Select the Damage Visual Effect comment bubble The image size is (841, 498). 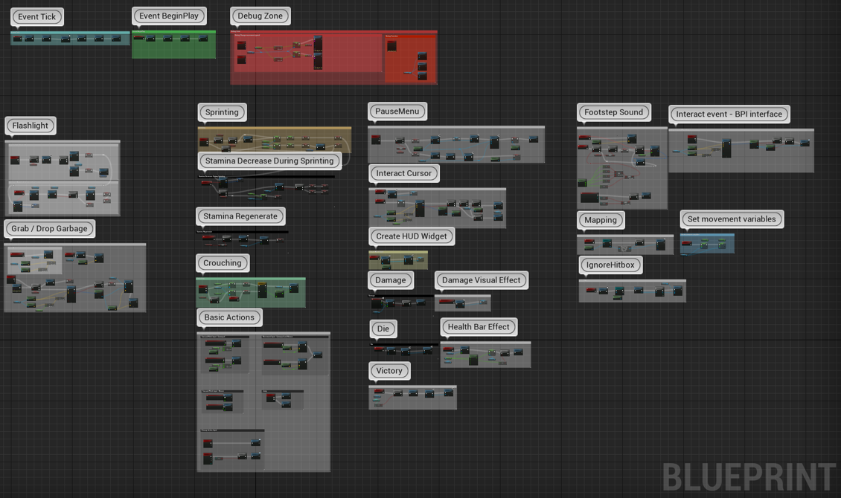(x=482, y=280)
